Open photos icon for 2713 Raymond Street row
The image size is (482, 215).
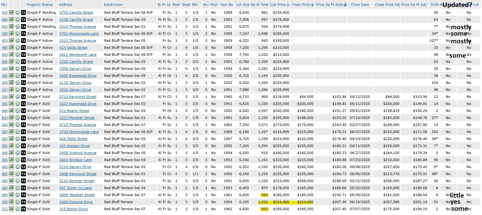11,97
